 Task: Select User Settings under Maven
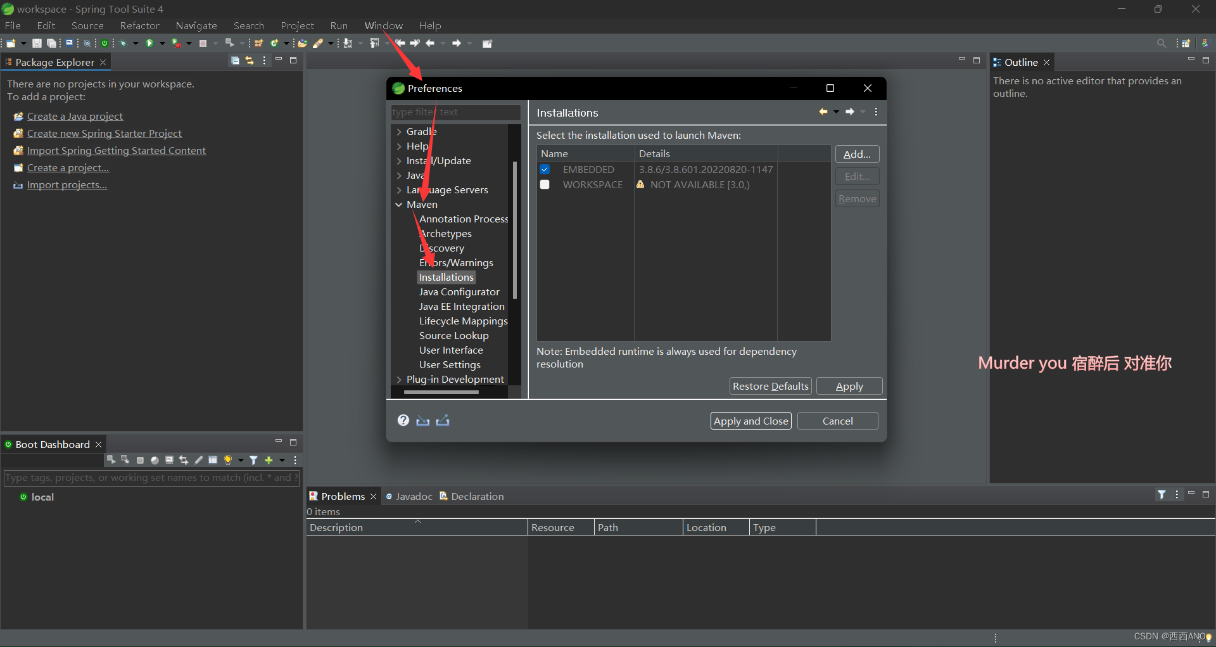click(450, 365)
